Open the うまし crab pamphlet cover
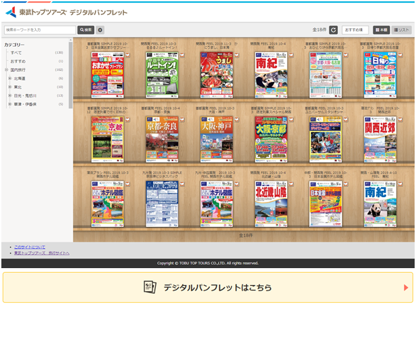This screenshot has height=346, width=416. pyautogui.click(x=217, y=75)
